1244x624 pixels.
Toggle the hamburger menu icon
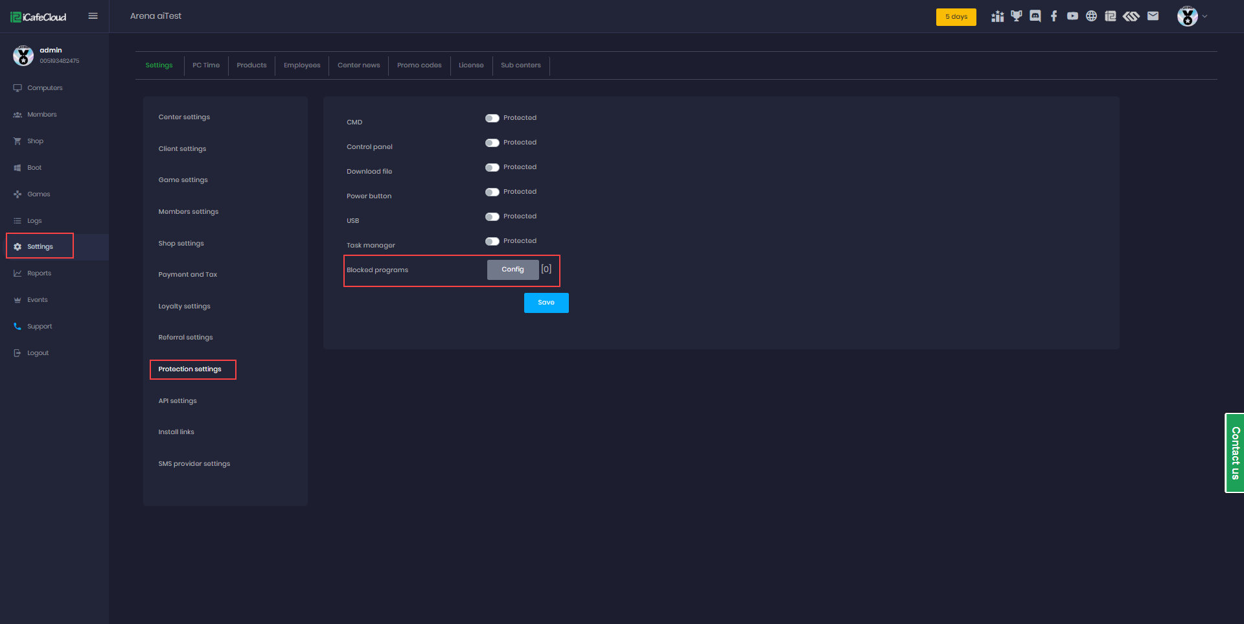click(93, 16)
